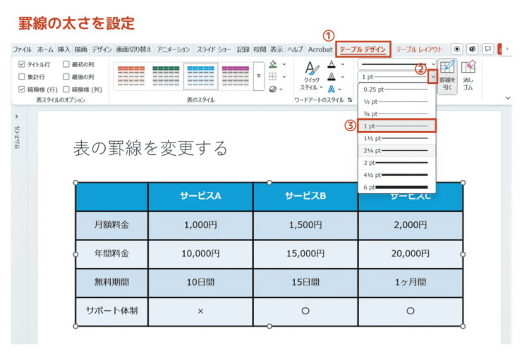Choose 2¼ pt line weight
This screenshot has width=522, height=356.
click(x=396, y=150)
